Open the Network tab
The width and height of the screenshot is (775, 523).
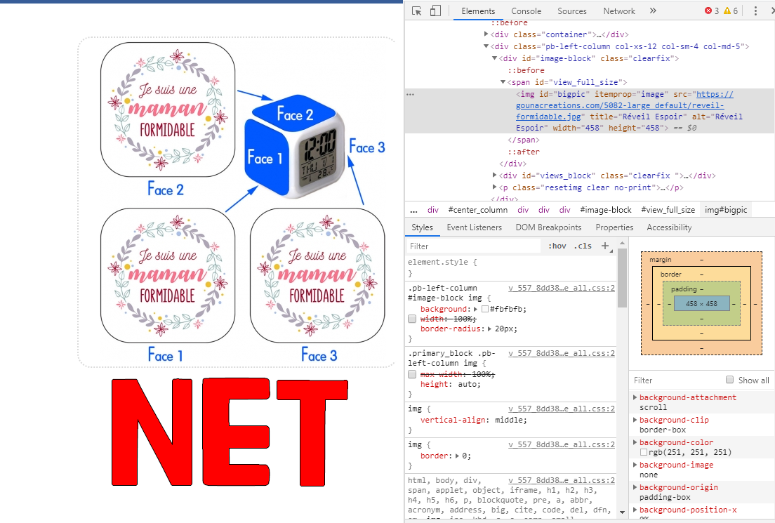619,11
